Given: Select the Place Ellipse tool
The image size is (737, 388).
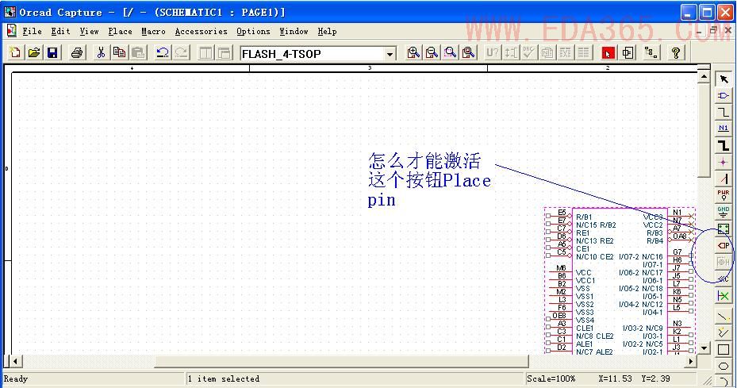Looking at the screenshot, I should click(724, 366).
